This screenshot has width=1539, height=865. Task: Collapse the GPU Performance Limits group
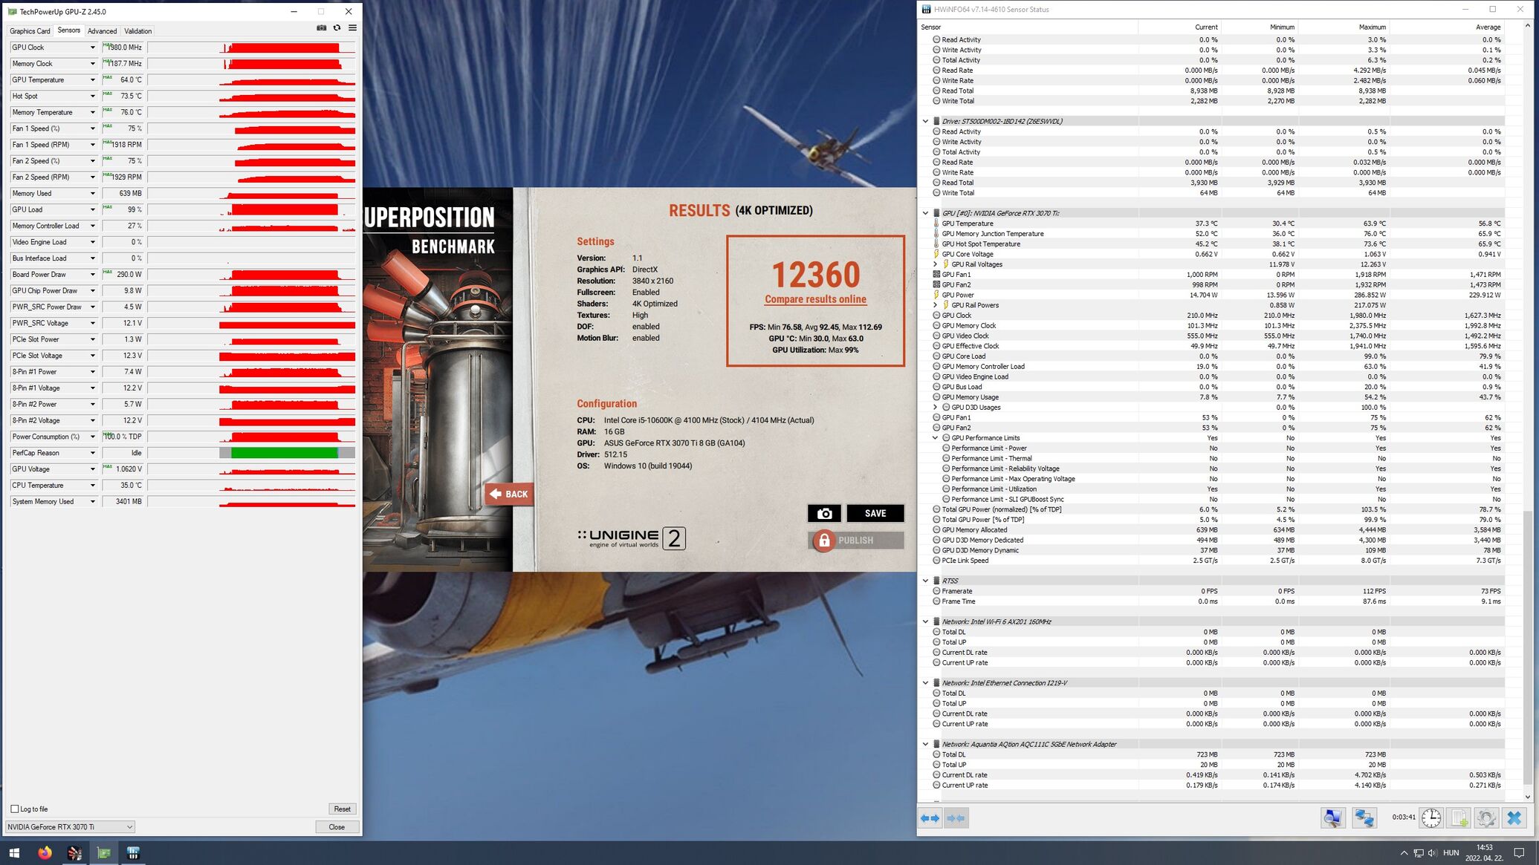[x=935, y=438]
